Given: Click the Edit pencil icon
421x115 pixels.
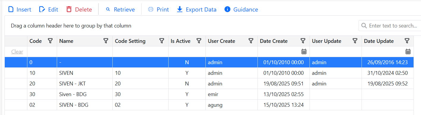Looking at the screenshot, I should 42,9.
